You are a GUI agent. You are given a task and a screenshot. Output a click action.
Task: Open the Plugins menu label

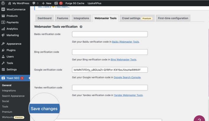pyautogui.click(x=11, y=50)
